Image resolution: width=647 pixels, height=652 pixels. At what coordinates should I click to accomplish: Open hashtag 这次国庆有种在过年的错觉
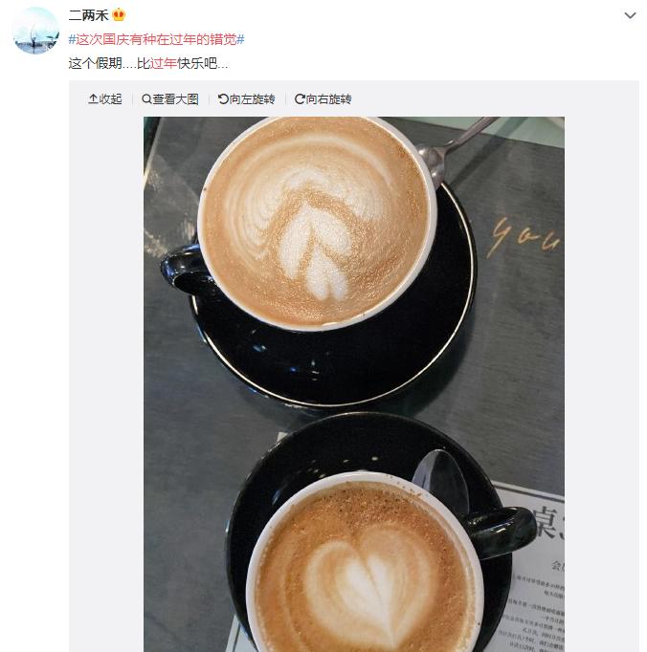156,39
